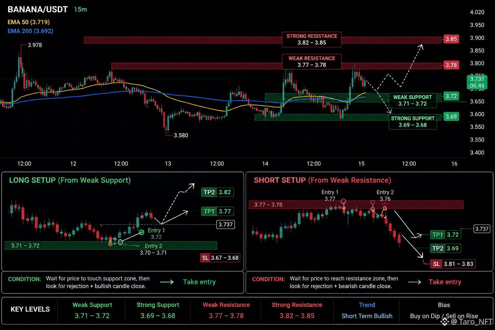Click the Short Term Bullish trend value
This screenshot has width=495, height=330.
367,316
